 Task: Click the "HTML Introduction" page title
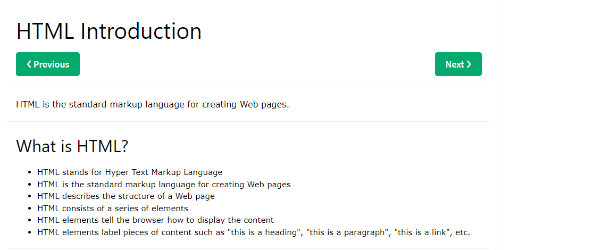(x=109, y=31)
